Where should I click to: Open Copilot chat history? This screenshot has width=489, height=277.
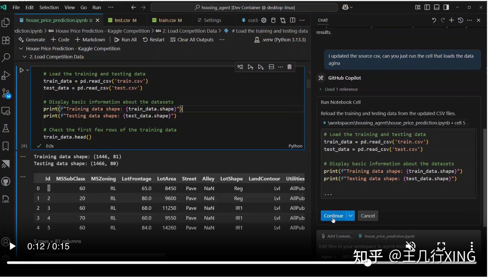click(460, 20)
